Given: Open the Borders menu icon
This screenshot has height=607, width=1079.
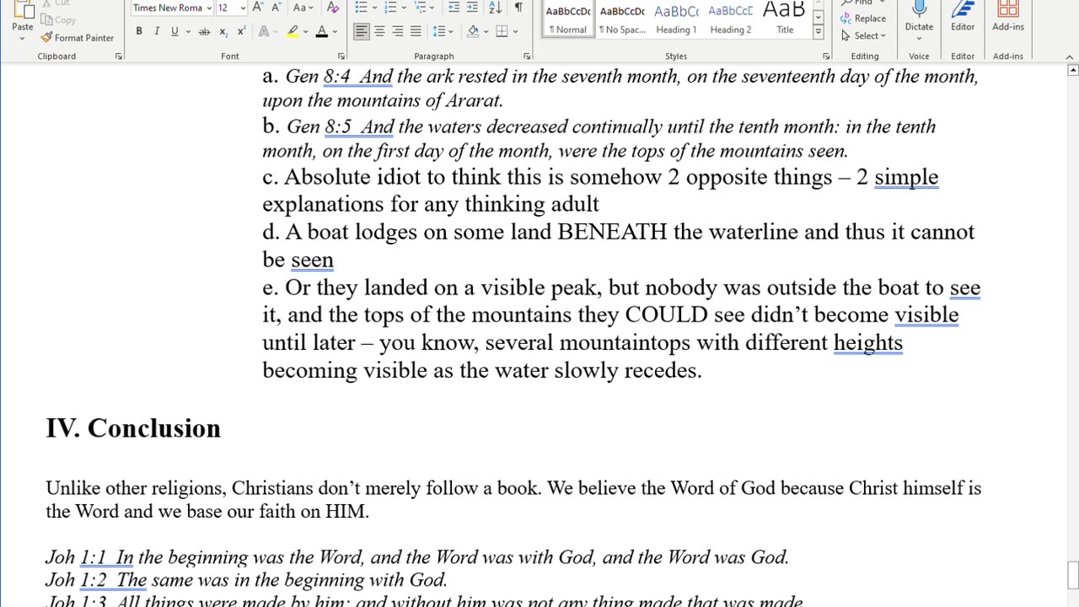Looking at the screenshot, I should click(x=502, y=31).
